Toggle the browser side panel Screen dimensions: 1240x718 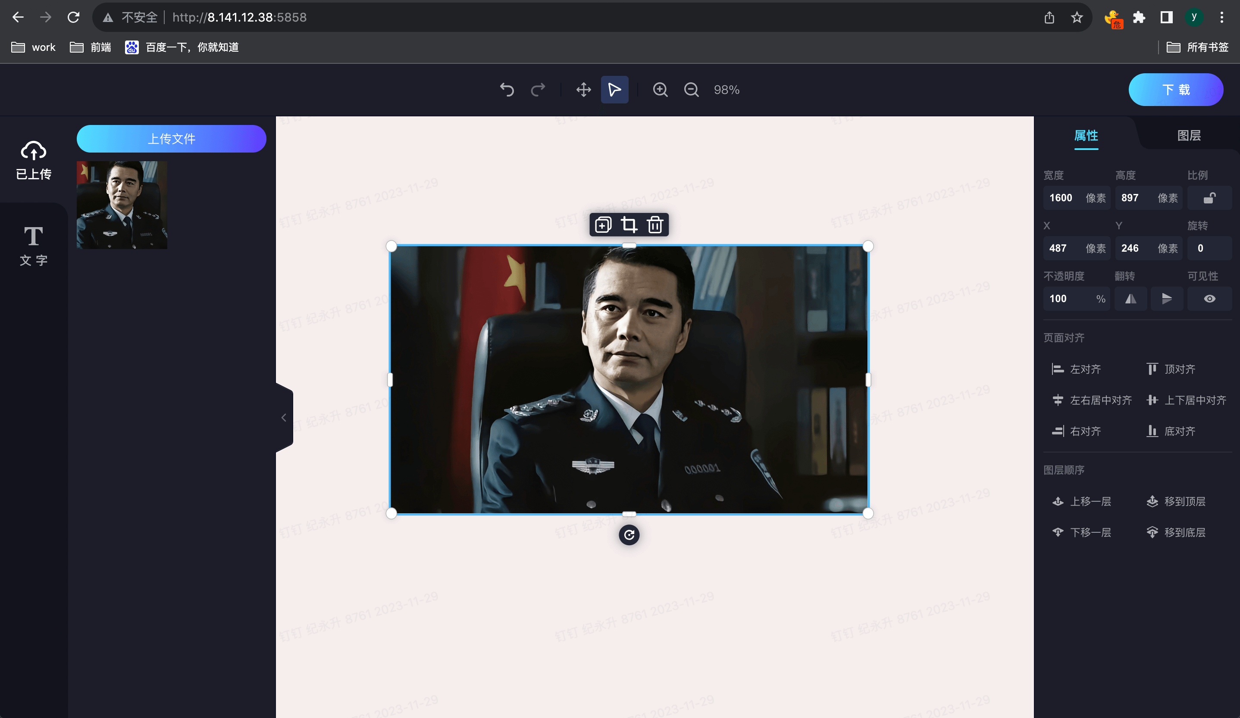click(x=1166, y=17)
